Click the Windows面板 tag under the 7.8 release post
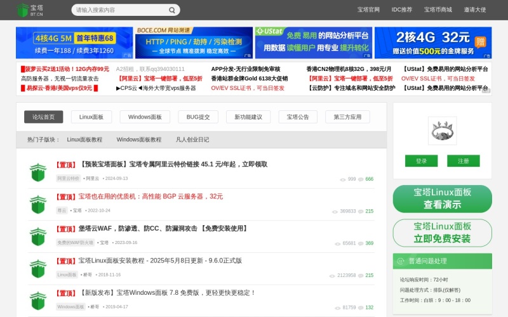 pos(70,307)
